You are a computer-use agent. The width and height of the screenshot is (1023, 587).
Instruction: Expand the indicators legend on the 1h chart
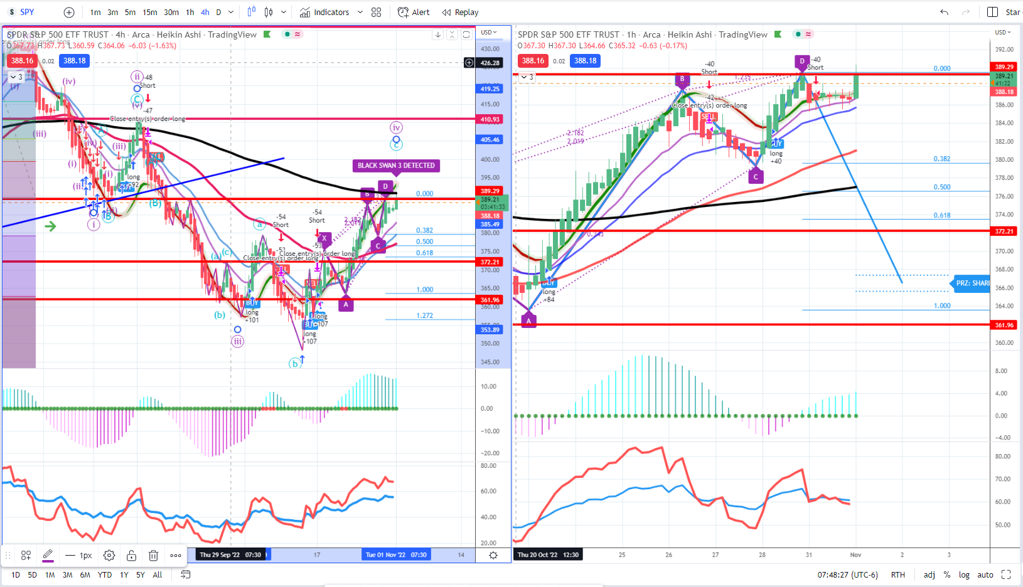tap(526, 77)
